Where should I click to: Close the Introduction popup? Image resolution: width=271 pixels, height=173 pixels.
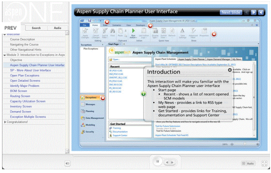pos(230,70)
